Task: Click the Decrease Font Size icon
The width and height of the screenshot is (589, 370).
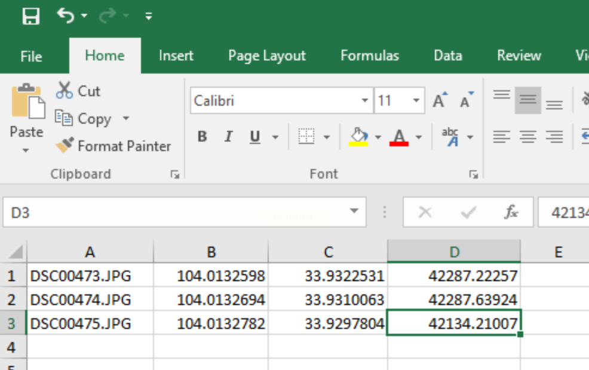Action: [466, 101]
